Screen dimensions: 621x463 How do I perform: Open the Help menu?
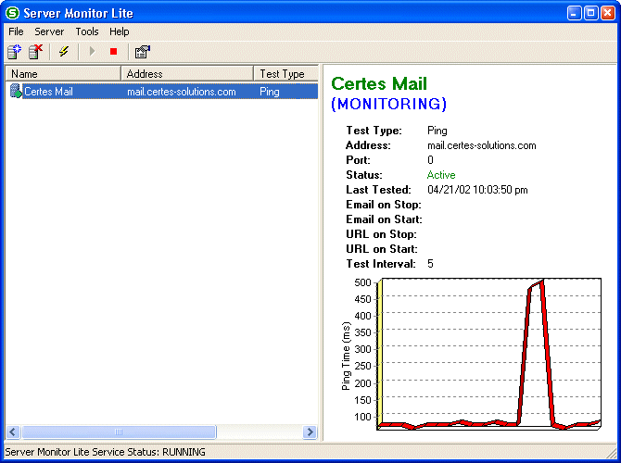[x=120, y=31]
